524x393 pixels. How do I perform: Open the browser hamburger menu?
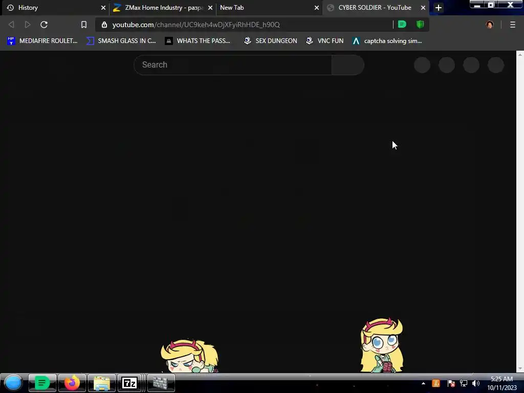point(513,25)
